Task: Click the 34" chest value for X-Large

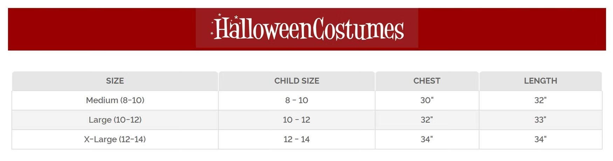Action: pos(427,139)
